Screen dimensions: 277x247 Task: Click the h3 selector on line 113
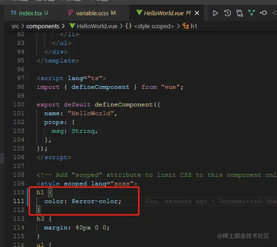click(x=40, y=219)
